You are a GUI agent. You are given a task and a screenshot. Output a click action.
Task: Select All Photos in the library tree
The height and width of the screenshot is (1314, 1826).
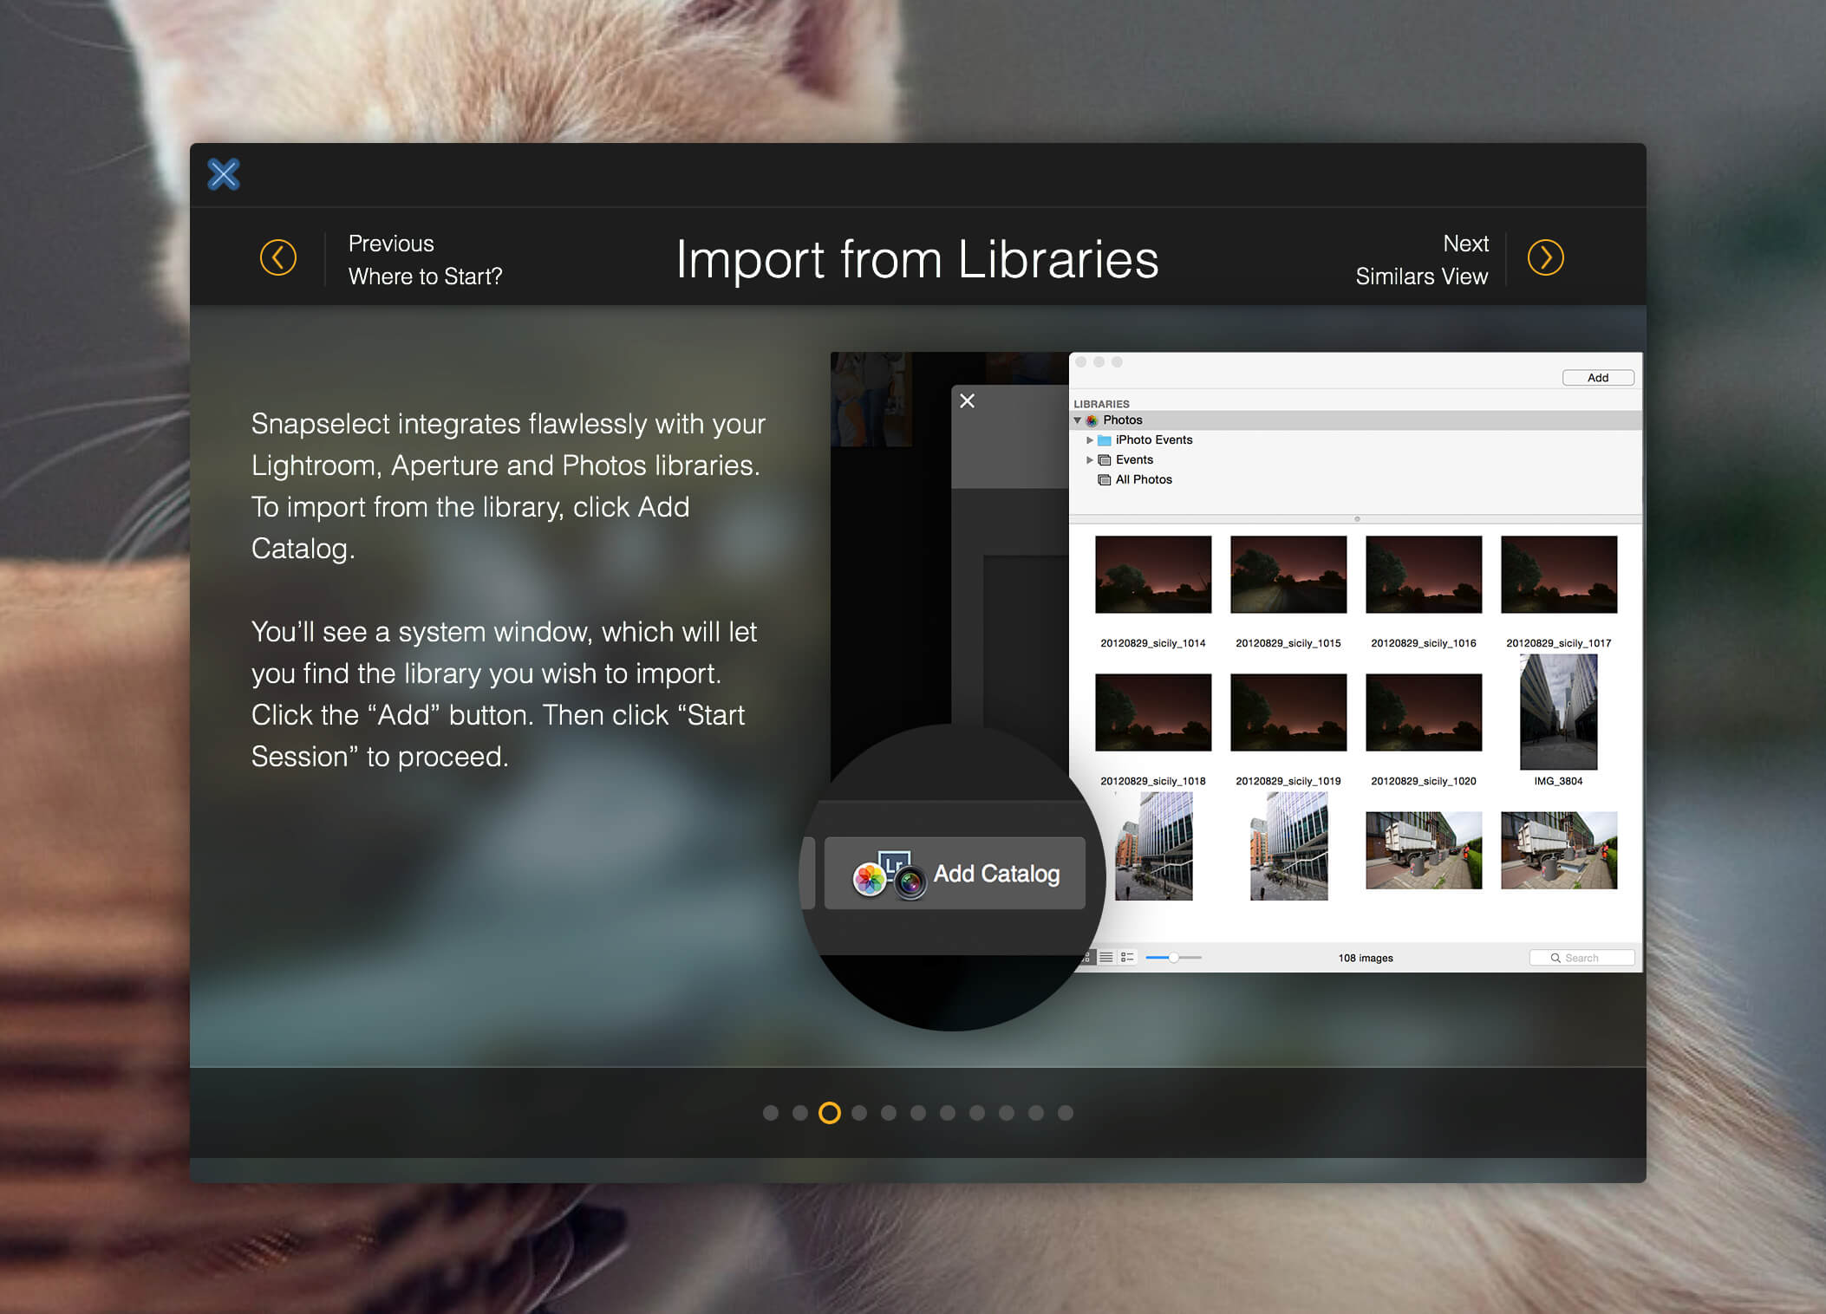1144,480
